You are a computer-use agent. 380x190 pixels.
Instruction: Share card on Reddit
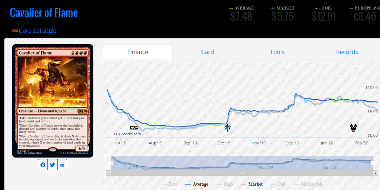tap(62, 165)
